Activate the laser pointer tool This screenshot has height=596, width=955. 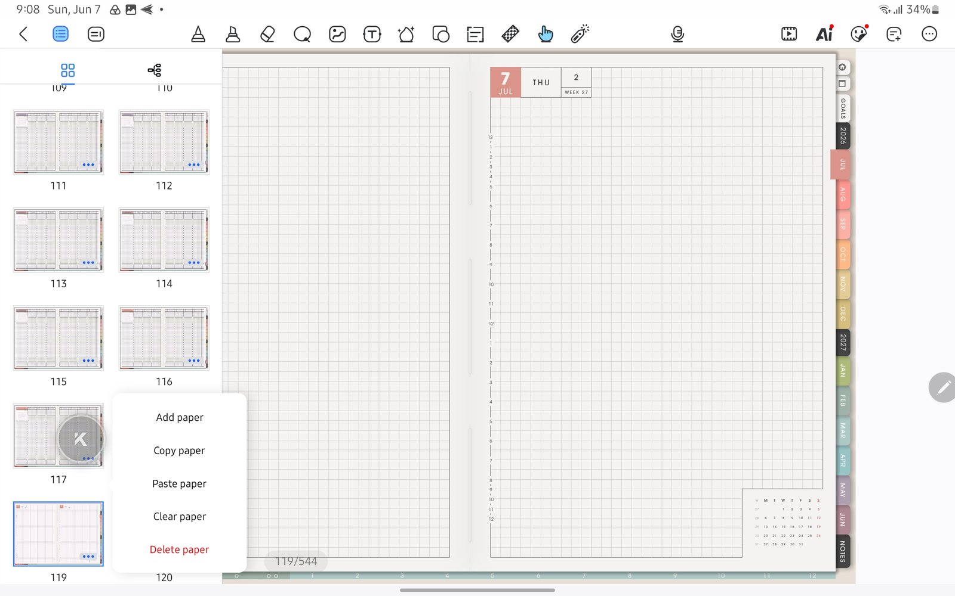click(580, 34)
